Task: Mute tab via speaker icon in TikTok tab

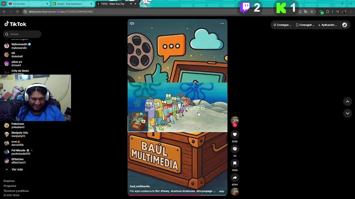Action: (x=131, y=4)
